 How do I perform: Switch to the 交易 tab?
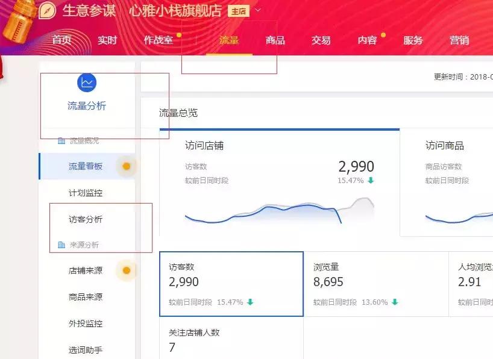pyautogui.click(x=321, y=39)
